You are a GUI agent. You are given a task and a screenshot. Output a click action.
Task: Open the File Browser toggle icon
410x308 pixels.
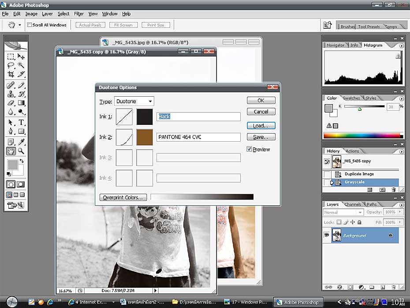click(x=328, y=25)
